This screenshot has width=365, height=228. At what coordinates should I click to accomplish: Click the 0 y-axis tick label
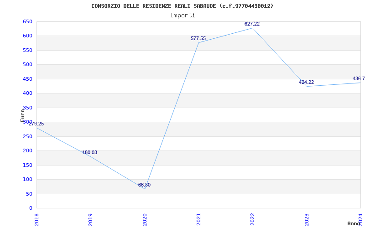pyautogui.click(x=31, y=208)
